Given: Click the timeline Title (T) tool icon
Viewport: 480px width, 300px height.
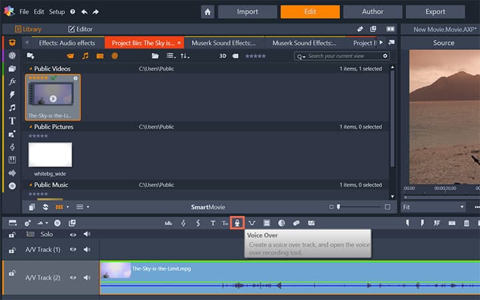Looking at the screenshot, I should click(x=213, y=223).
